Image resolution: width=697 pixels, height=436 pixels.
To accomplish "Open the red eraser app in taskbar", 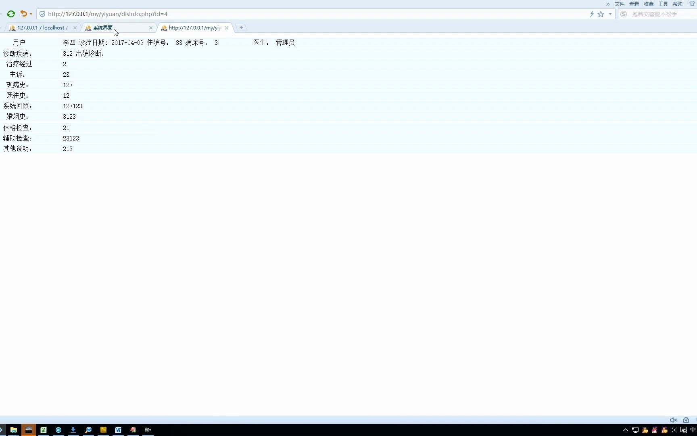I will [x=133, y=430].
